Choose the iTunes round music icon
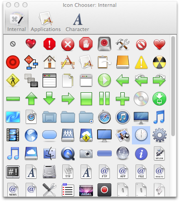 [x=123, y=117]
